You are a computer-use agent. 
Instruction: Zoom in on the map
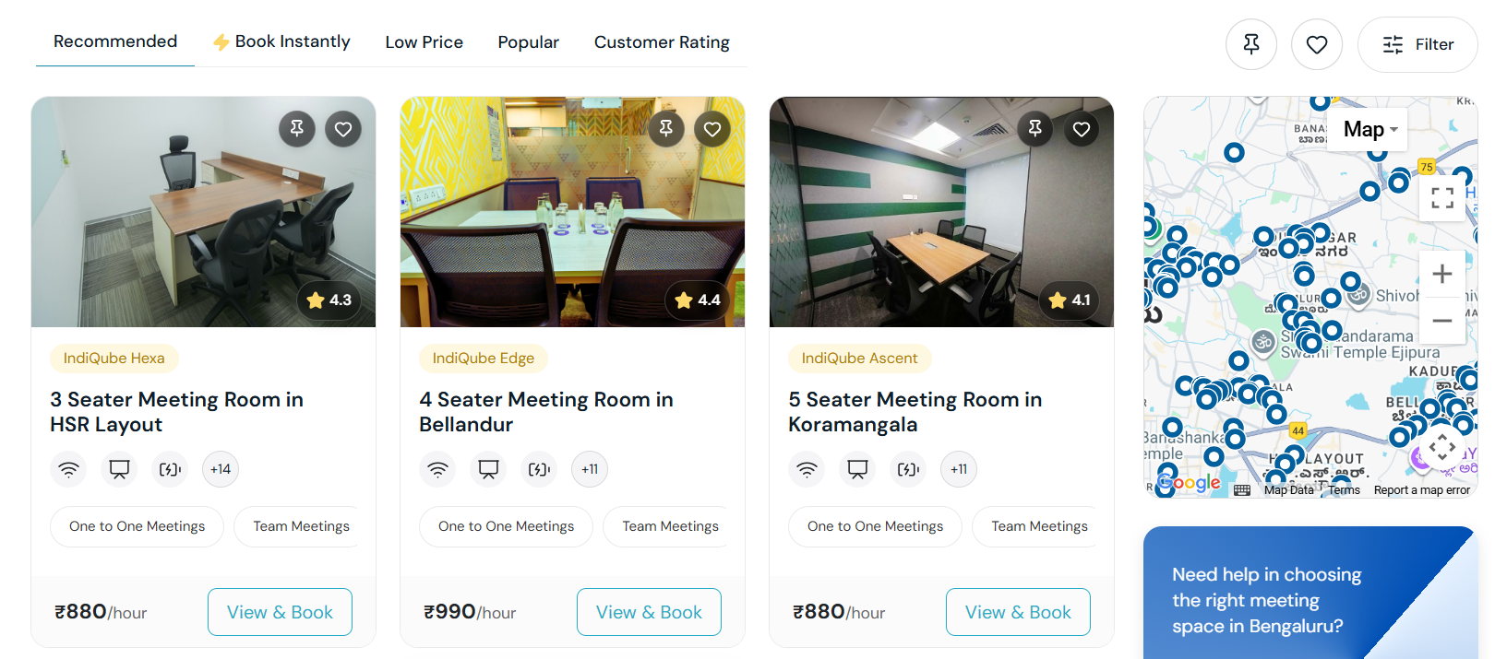[x=1441, y=274]
